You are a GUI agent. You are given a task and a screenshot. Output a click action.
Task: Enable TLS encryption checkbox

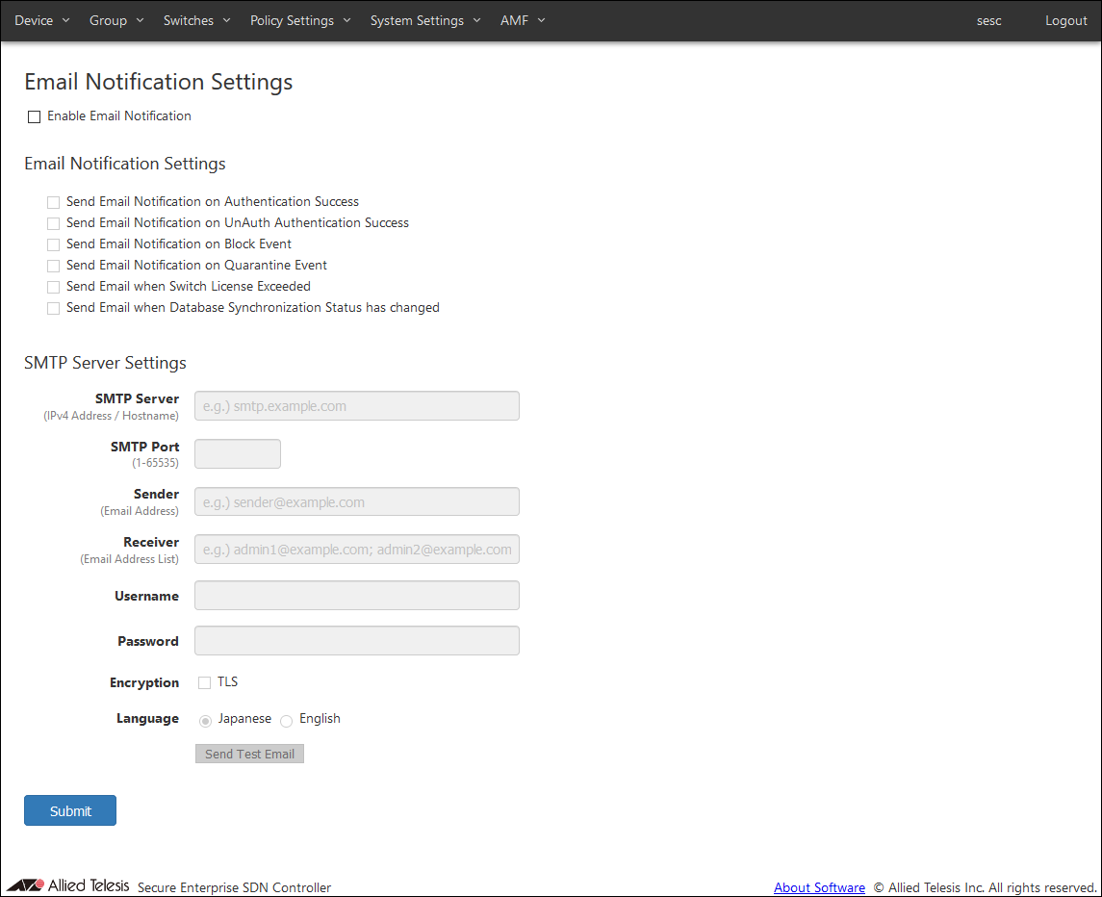pos(205,682)
